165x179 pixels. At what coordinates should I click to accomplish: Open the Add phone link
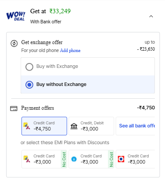click(70, 50)
